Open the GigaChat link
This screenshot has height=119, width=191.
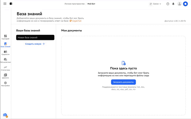(77, 21)
